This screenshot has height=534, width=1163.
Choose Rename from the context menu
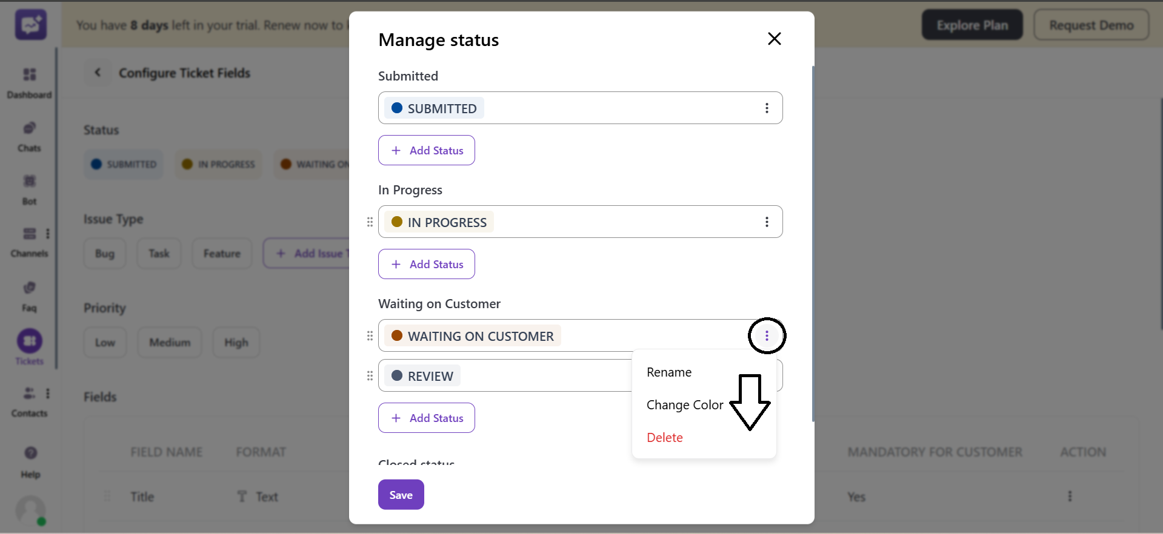click(x=669, y=372)
